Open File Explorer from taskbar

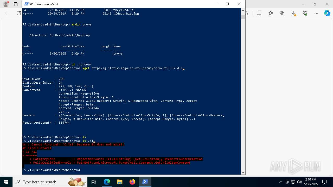pyautogui.click(x=119, y=182)
